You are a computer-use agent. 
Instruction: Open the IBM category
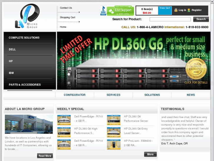point(11,73)
